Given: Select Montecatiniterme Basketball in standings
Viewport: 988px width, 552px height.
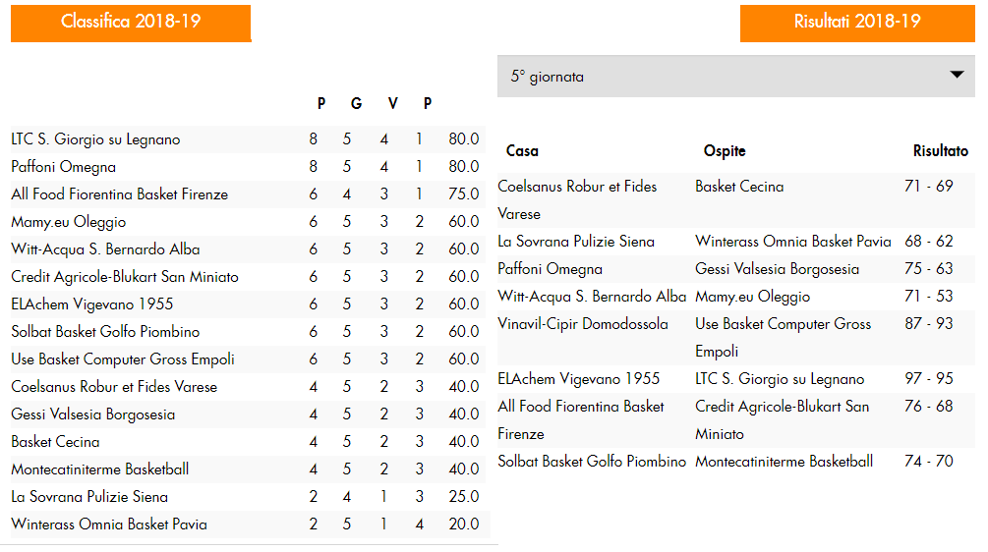Looking at the screenshot, I should [x=100, y=469].
